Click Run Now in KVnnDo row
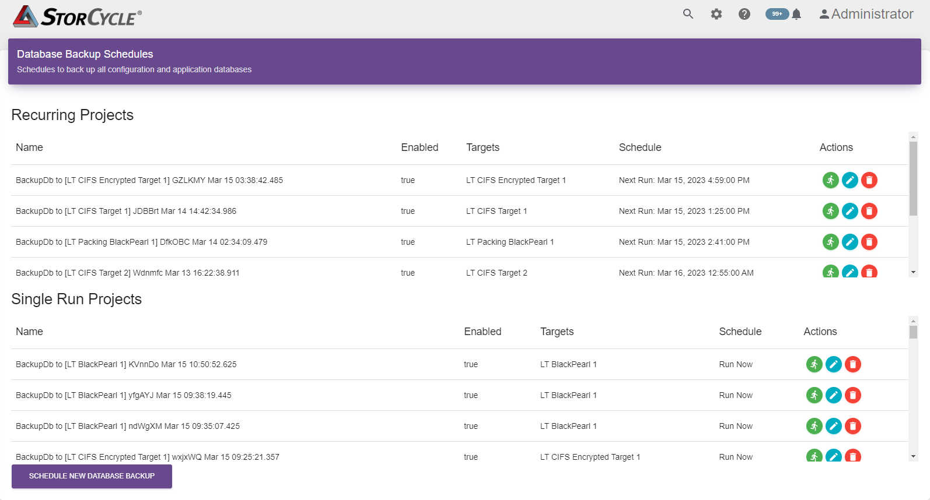930x500 pixels. click(x=736, y=364)
